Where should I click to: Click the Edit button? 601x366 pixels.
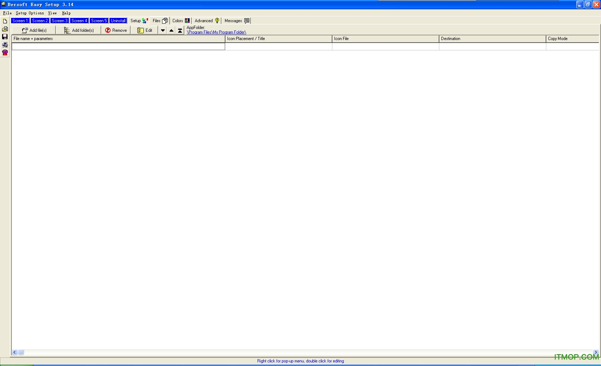point(145,30)
